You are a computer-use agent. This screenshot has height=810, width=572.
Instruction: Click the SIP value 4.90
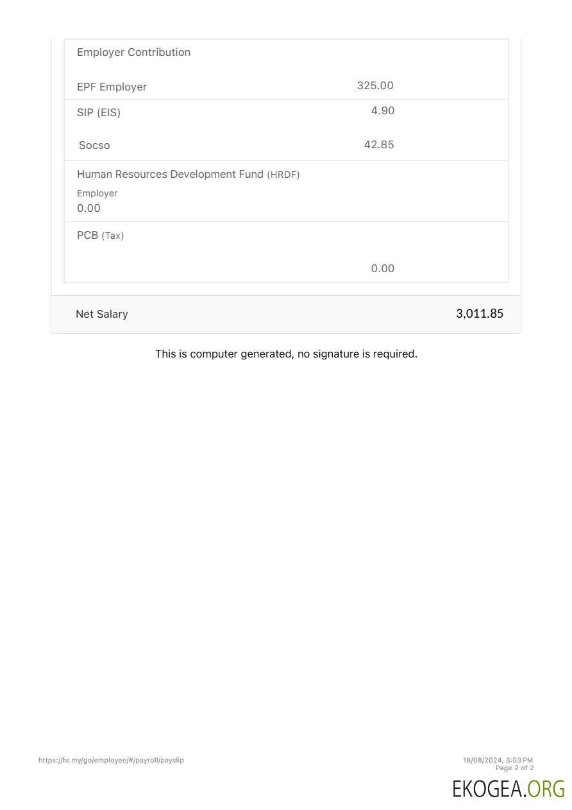point(382,111)
